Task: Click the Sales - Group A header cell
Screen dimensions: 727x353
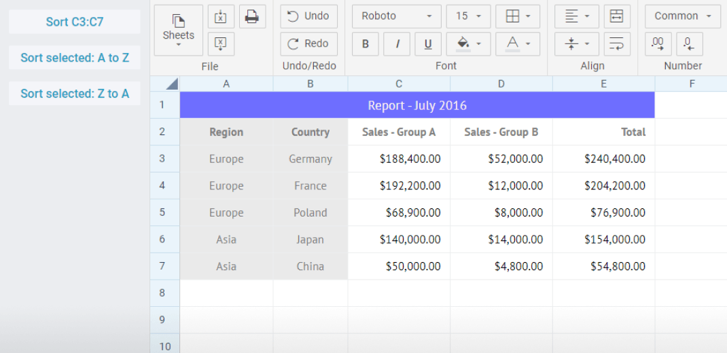Action: pyautogui.click(x=400, y=132)
